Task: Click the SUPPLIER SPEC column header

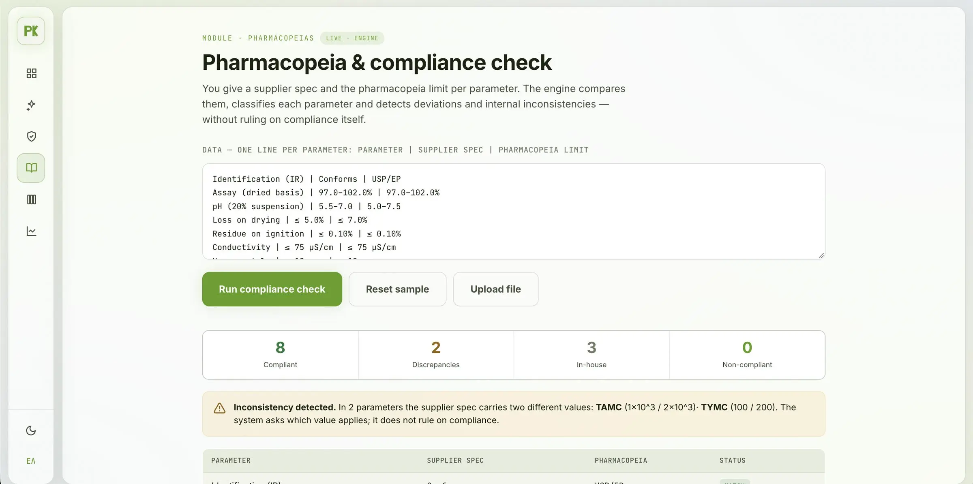Action: [455, 460]
